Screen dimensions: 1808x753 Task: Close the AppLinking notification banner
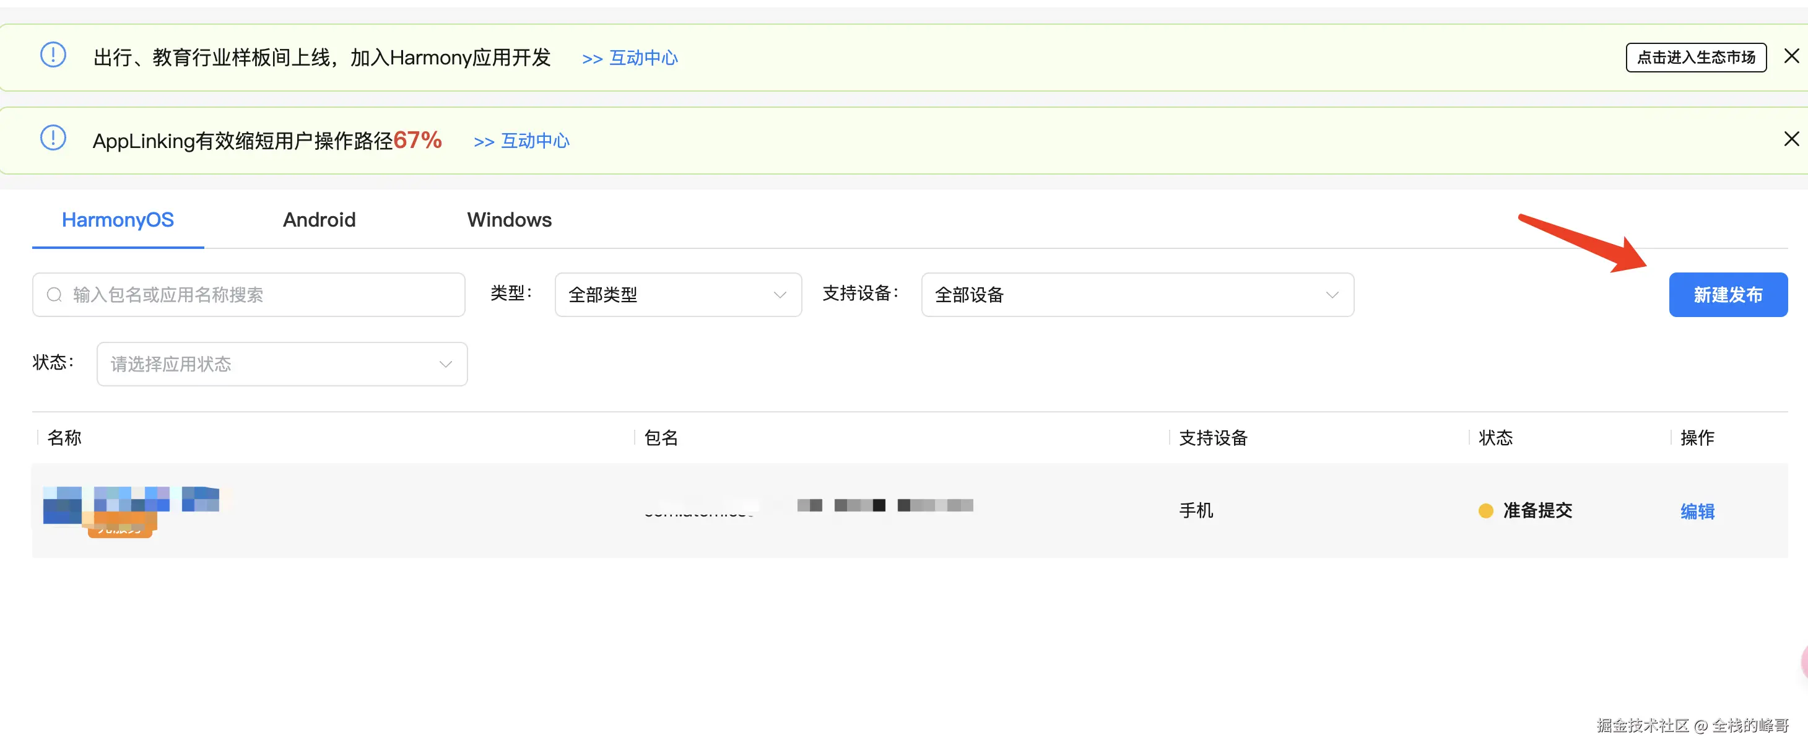tap(1791, 139)
